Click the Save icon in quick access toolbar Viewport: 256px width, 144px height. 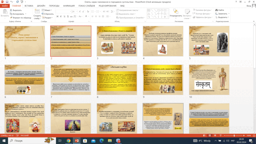7,2
